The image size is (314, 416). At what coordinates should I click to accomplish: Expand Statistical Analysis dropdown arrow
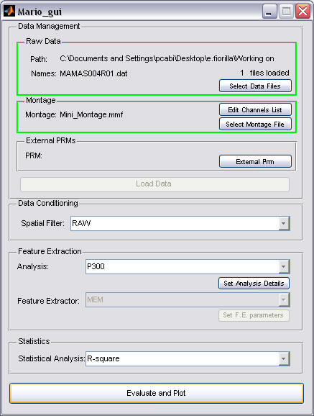[x=284, y=359]
